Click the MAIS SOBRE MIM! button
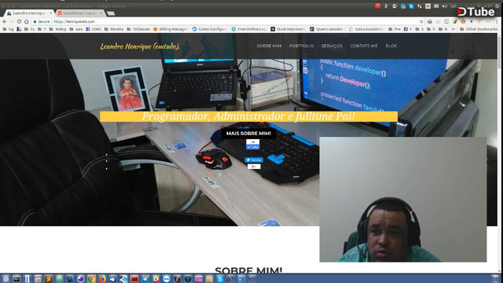 tap(248, 133)
